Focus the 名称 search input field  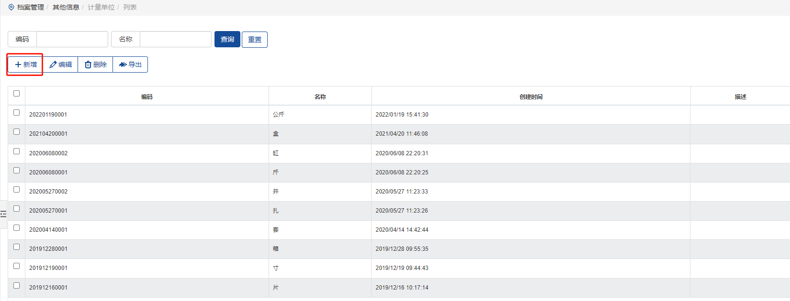click(x=175, y=39)
